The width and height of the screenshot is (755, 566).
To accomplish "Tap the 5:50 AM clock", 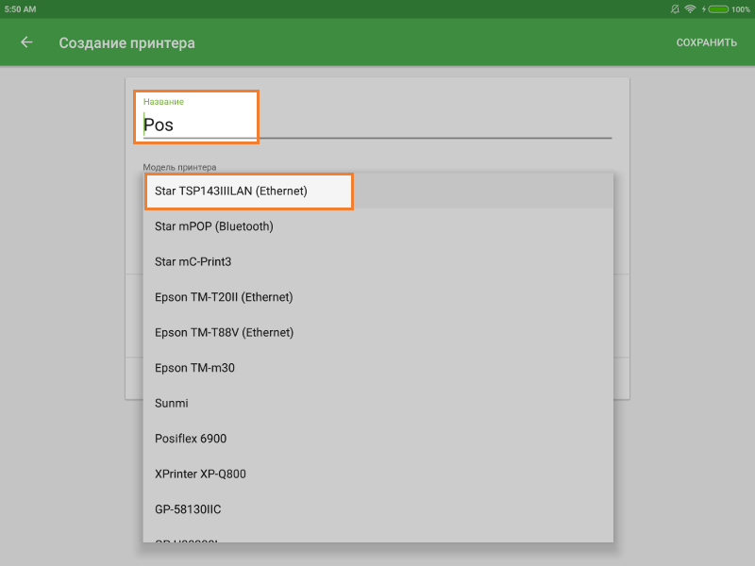I will coord(20,8).
